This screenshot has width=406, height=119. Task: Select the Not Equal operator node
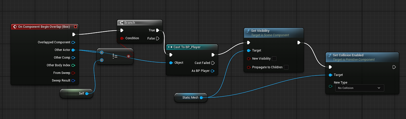pos(115,56)
